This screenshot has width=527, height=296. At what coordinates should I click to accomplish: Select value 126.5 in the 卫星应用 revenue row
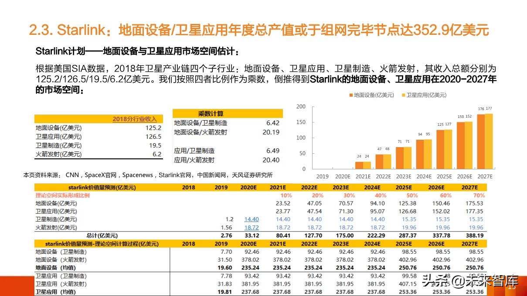pyautogui.click(x=153, y=137)
